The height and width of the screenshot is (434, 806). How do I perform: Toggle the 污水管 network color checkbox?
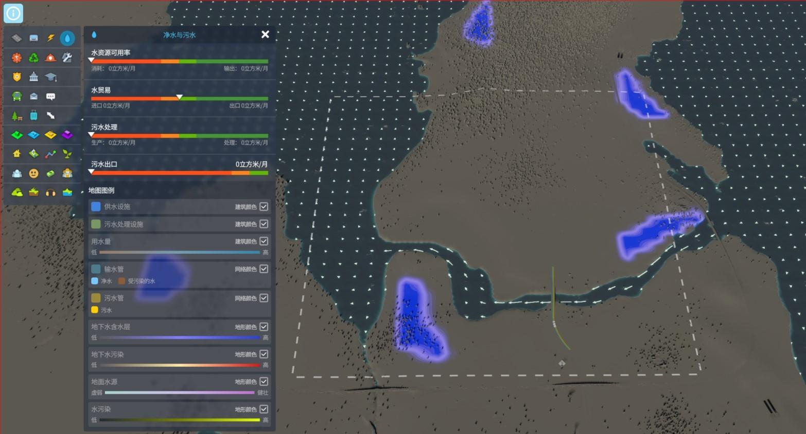pos(264,298)
